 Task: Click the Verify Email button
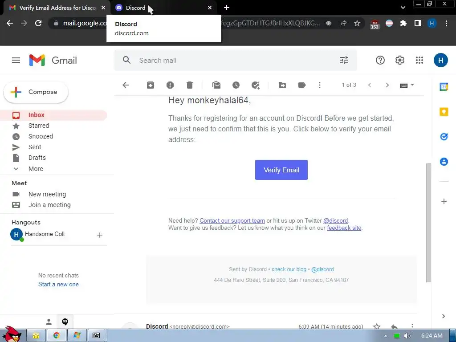(281, 170)
